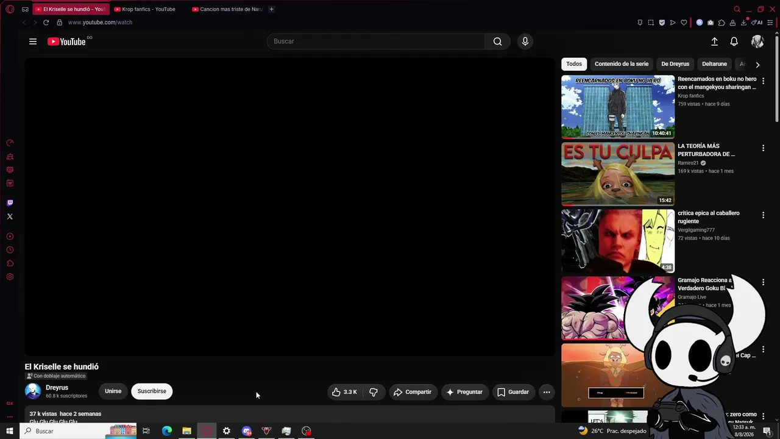The image size is (780, 439).
Task: Click the Compartir share button
Action: 413,392
